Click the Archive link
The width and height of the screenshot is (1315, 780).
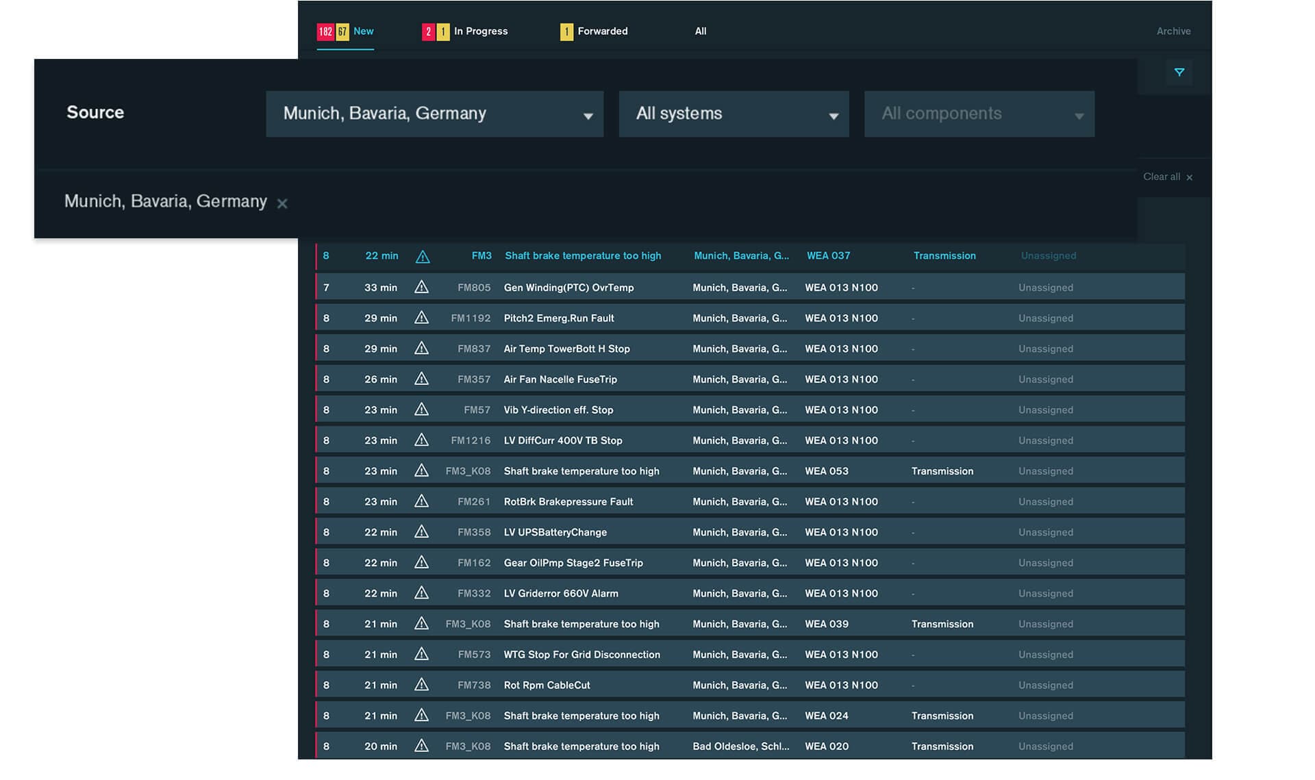[x=1173, y=32]
